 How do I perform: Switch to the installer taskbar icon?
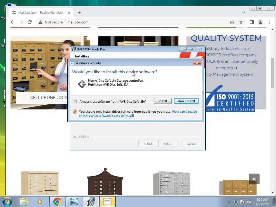[x=91, y=202]
